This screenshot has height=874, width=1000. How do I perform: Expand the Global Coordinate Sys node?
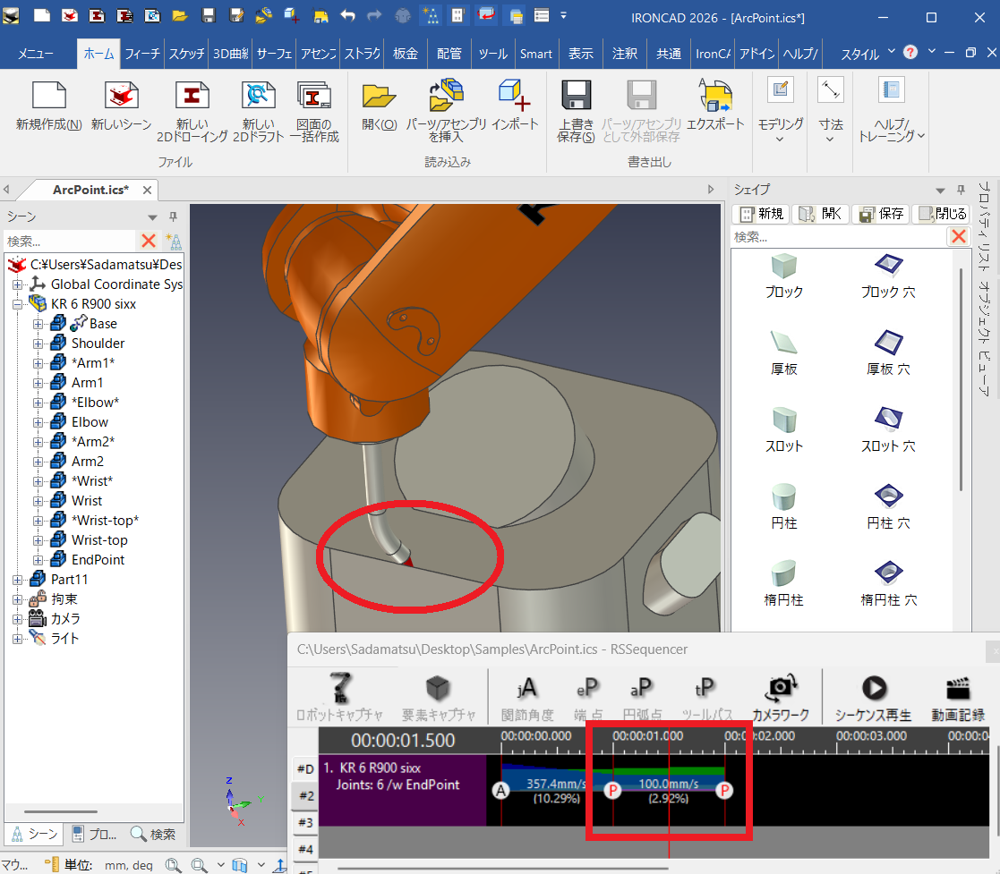tap(18, 284)
